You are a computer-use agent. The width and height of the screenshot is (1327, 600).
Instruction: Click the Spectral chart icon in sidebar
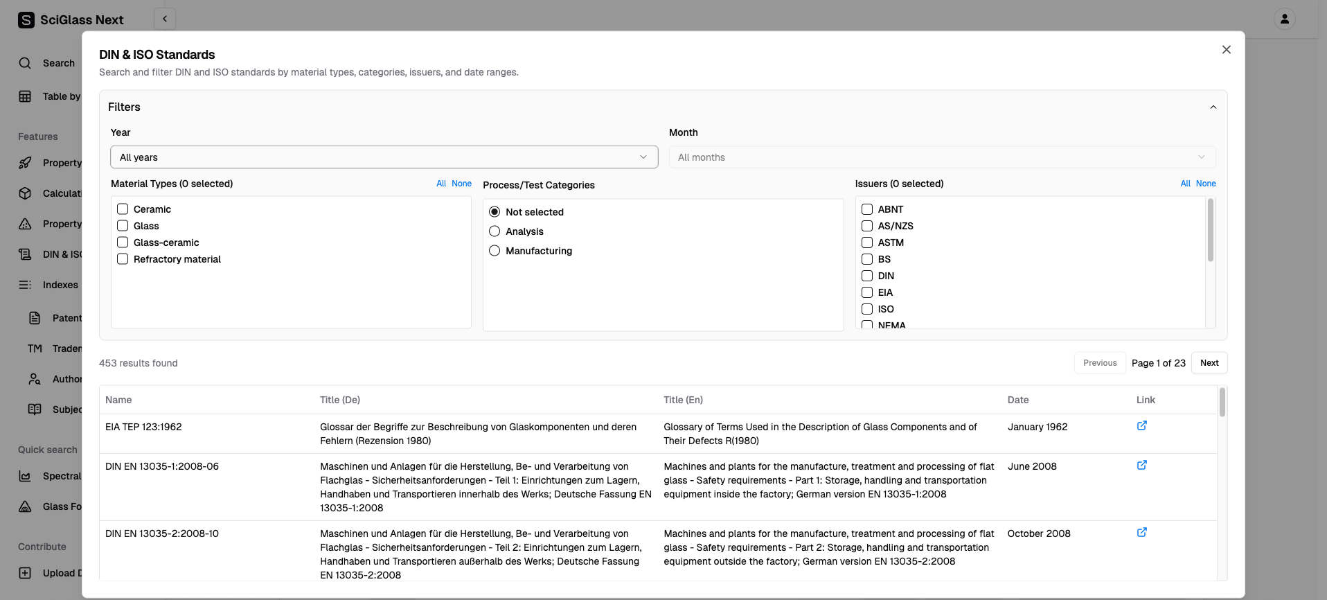25,476
